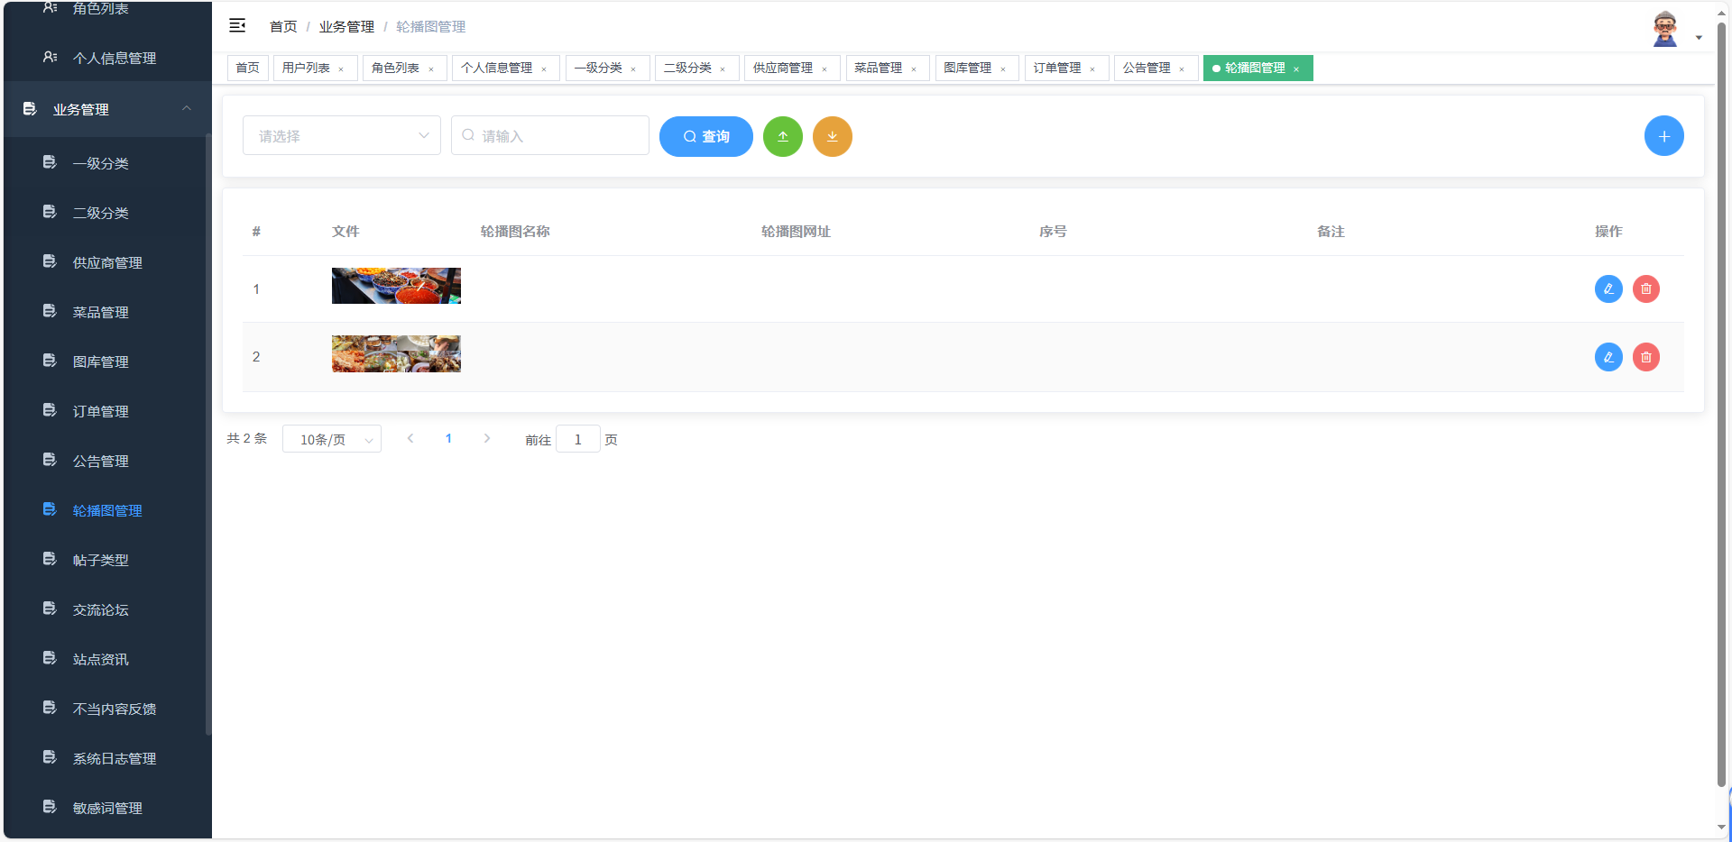Edit the second carousel row

pos(1608,357)
